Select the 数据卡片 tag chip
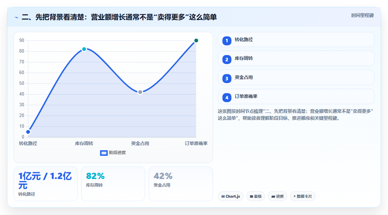 point(303,196)
